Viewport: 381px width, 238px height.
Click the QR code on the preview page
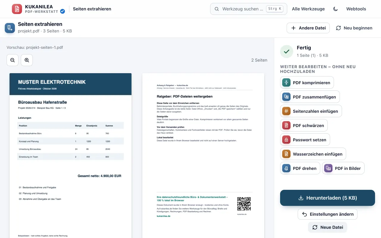click(x=244, y=204)
